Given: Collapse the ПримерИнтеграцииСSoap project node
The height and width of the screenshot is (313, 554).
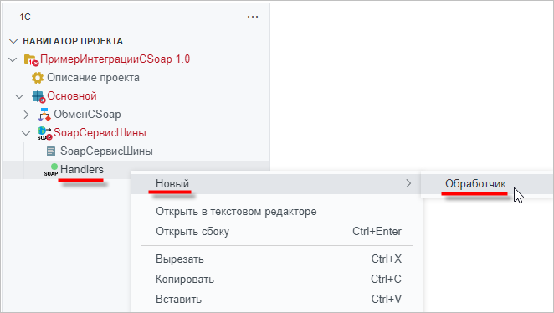Looking at the screenshot, I should [13, 59].
